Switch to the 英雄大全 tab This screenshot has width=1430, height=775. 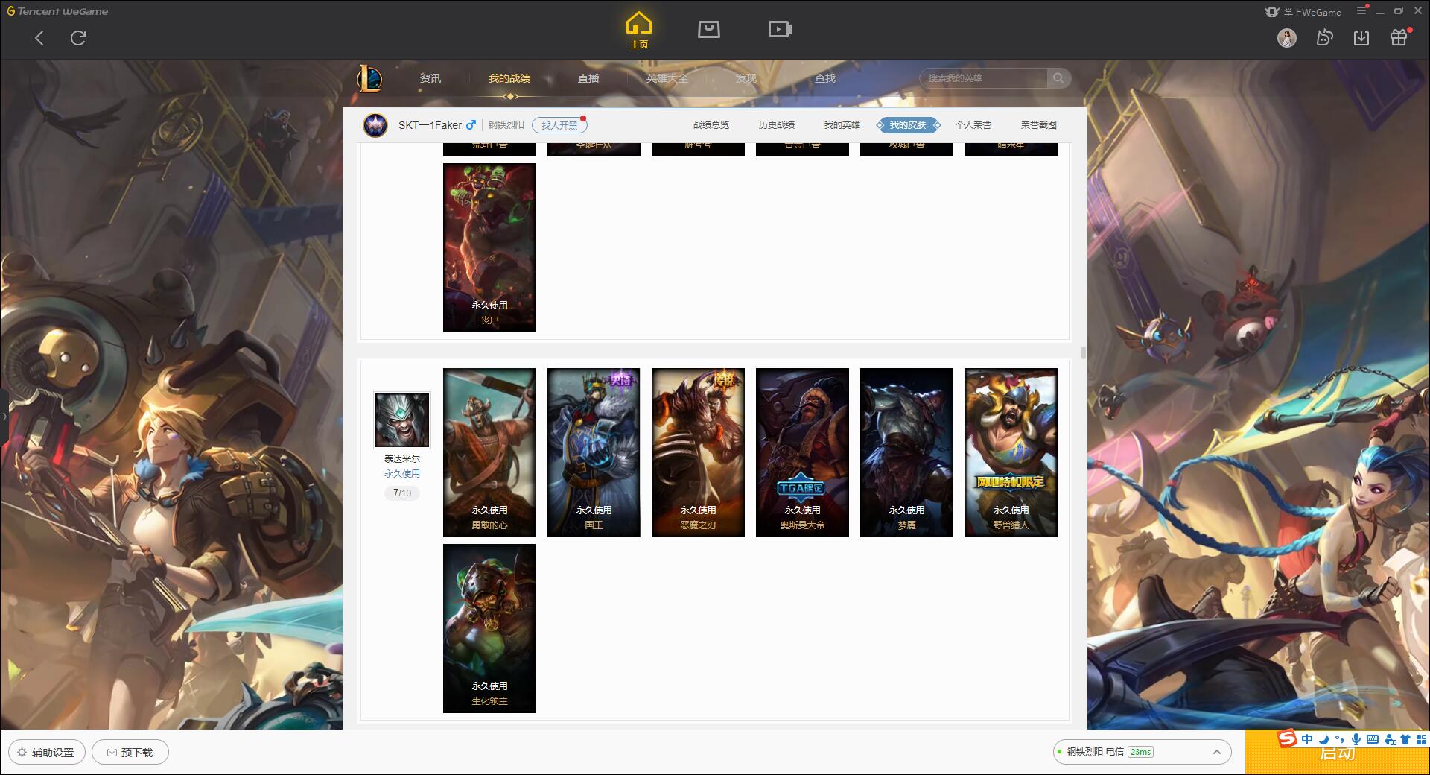pyautogui.click(x=667, y=78)
